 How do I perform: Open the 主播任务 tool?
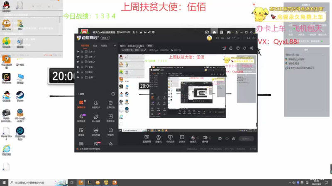110,104
